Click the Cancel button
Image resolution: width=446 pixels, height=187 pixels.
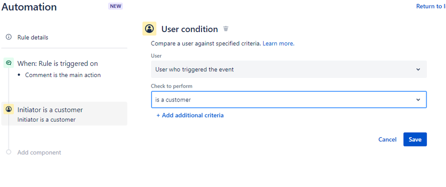tap(387, 139)
